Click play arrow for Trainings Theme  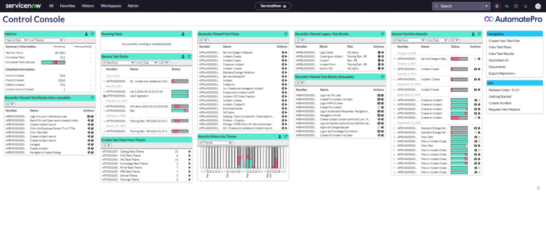(189, 180)
